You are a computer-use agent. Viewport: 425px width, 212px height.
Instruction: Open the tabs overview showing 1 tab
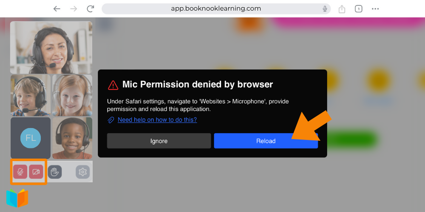(359, 9)
